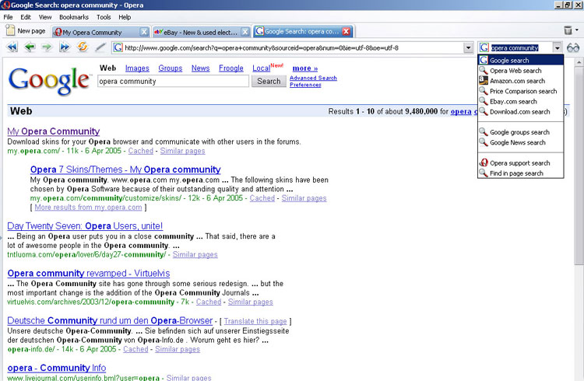Image resolution: width=584 pixels, height=381 pixels.
Task: Open the View menu
Action: [x=45, y=17]
